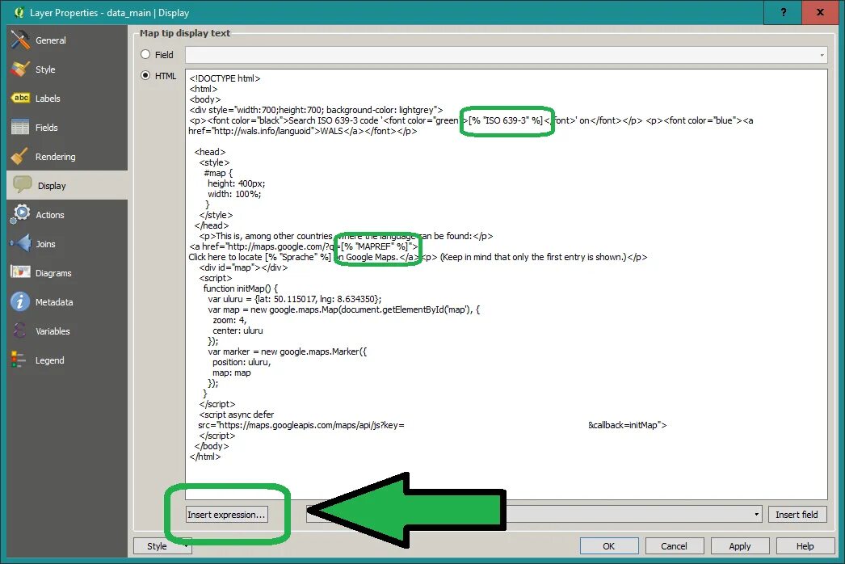The image size is (845, 564).
Task: Switch to the Rendering tab label
Action: (56, 157)
